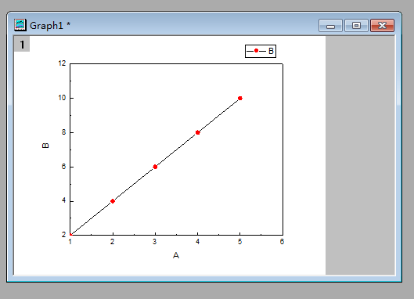Click the legend box labeled B
414x299 pixels.
click(261, 51)
